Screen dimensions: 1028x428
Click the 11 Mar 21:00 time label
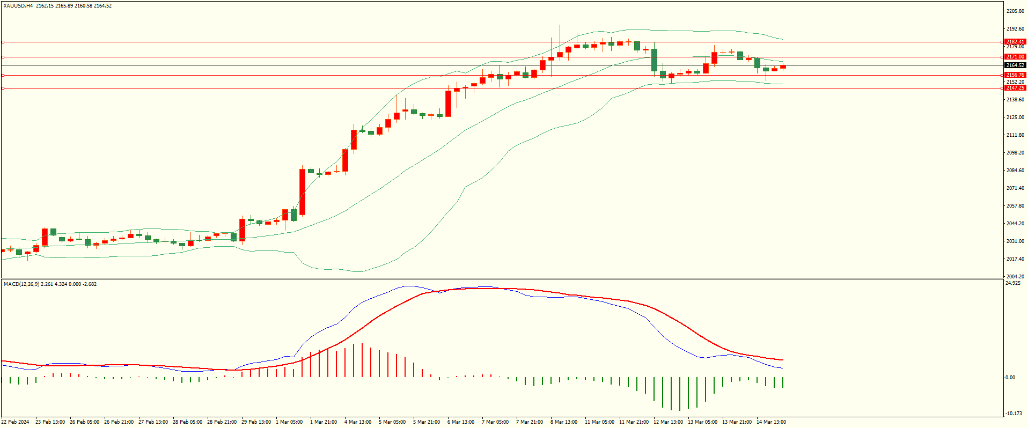tap(634, 422)
